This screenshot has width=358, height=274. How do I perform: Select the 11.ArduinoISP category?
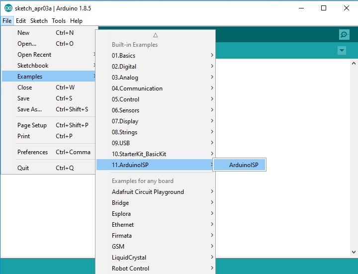(156, 165)
